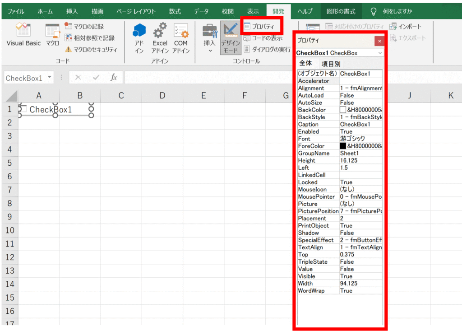Open the アドイン add-ins icon
This screenshot has width=462, height=331.
point(139,38)
